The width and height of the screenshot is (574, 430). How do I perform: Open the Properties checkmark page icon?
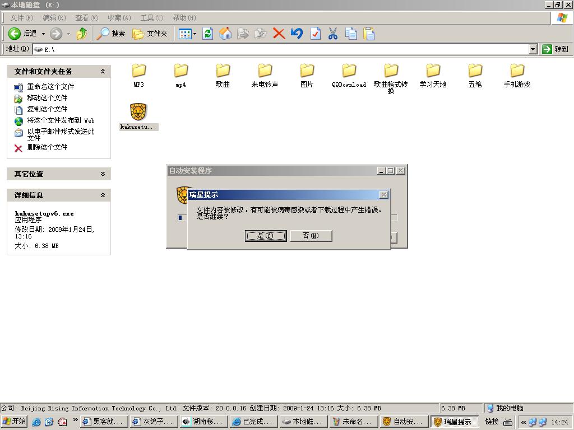point(315,34)
